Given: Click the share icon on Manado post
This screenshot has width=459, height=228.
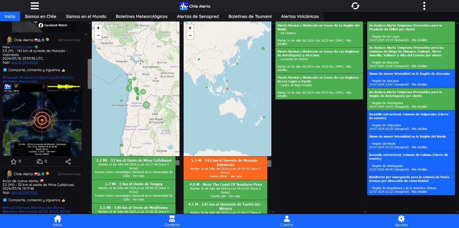Looking at the screenshot, I should coord(68,162).
